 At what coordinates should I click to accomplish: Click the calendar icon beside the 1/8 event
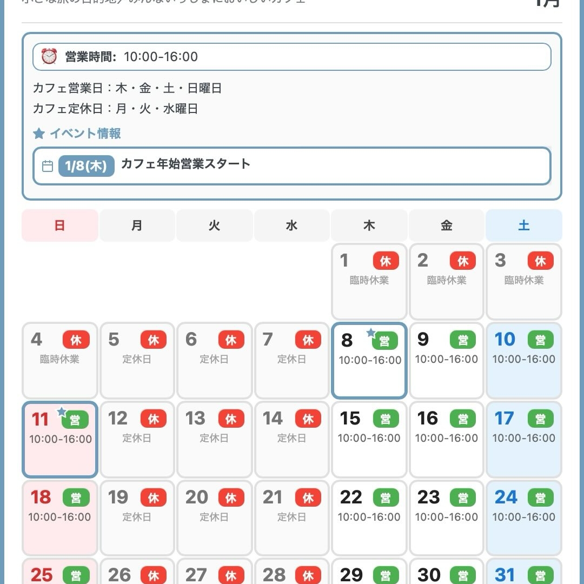(48, 165)
